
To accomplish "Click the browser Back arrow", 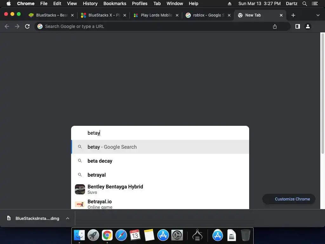I will coord(7,26).
